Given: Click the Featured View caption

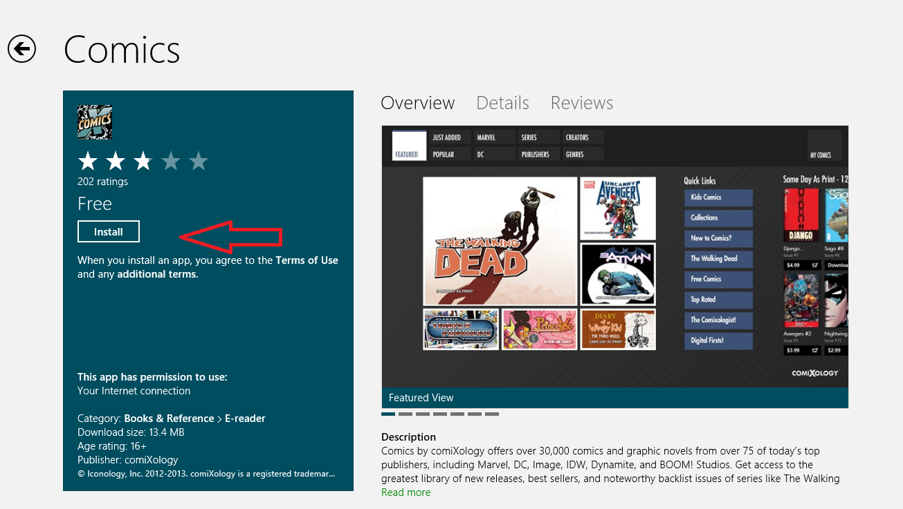Looking at the screenshot, I should pos(421,398).
